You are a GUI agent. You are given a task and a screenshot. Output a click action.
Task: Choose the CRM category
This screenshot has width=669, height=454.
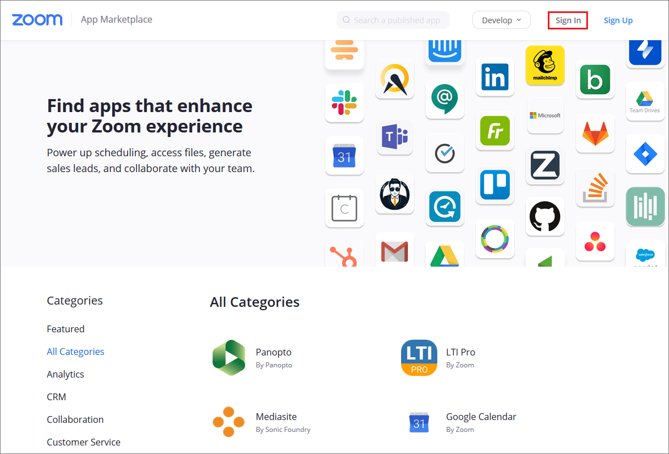[56, 397]
